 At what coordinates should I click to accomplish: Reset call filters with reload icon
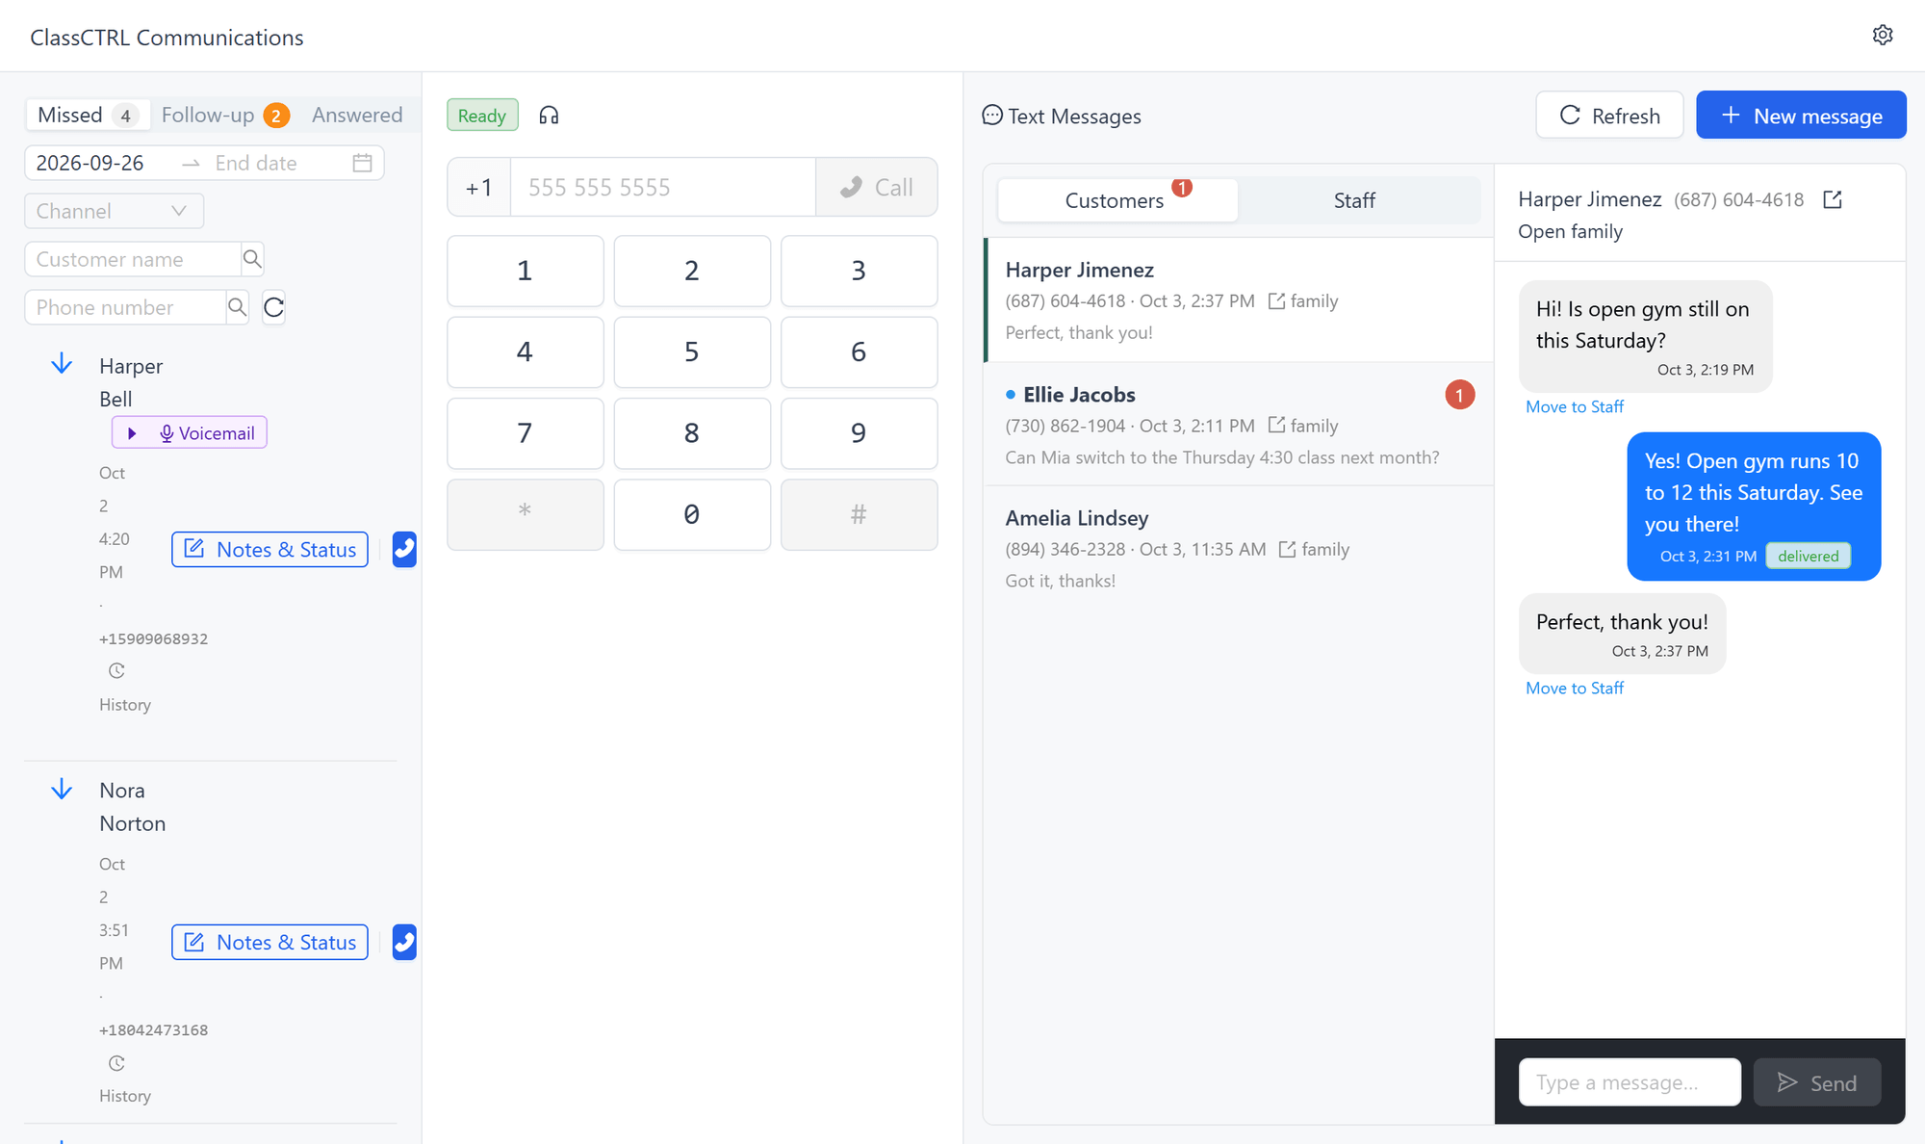tap(273, 307)
